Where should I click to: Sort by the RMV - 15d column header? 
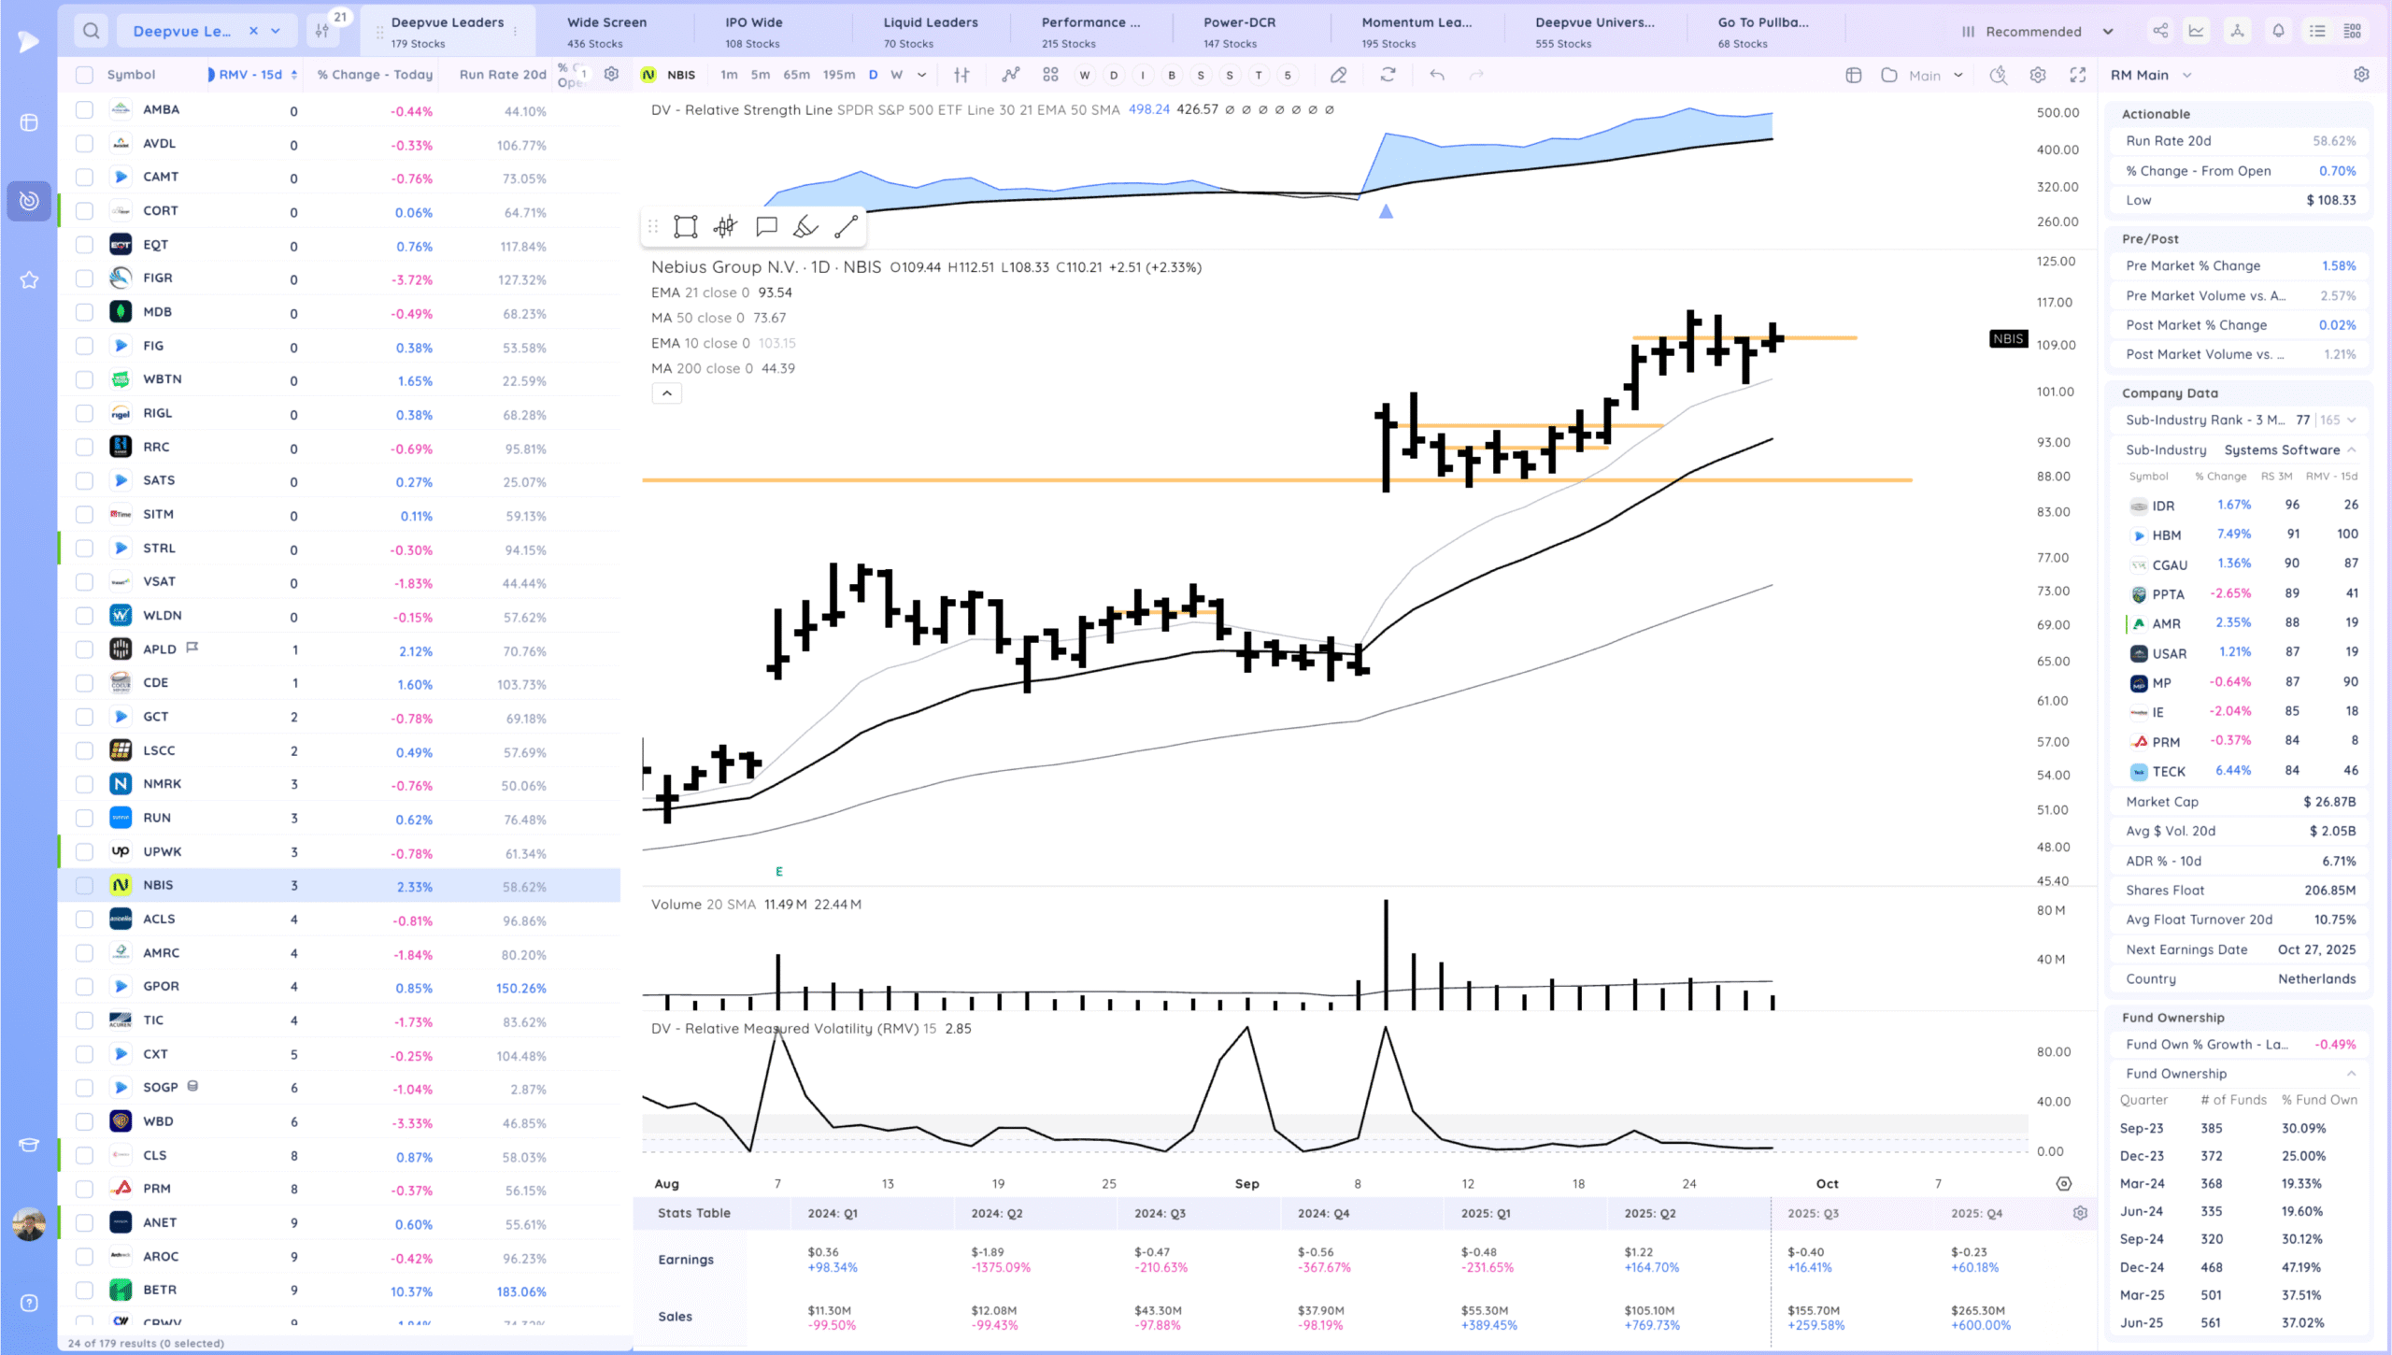click(251, 75)
